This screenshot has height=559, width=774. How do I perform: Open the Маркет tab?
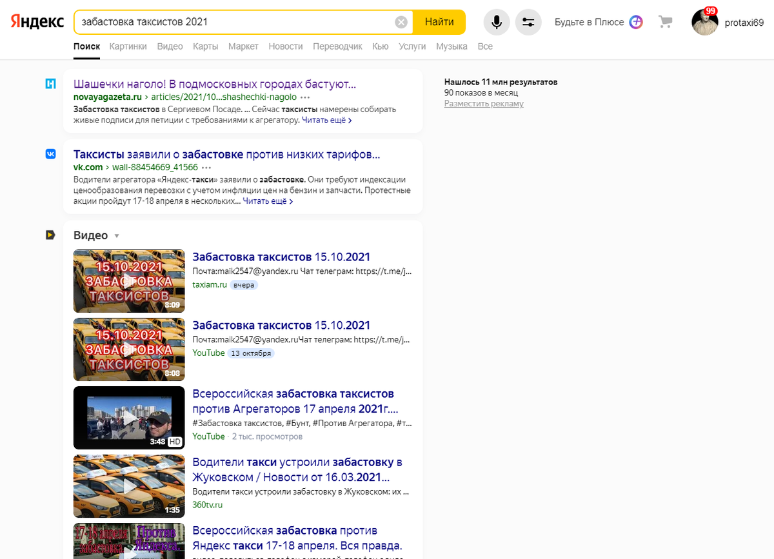[x=243, y=46]
